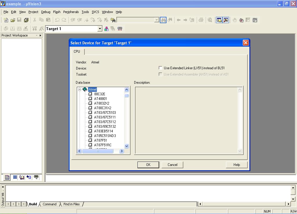Screen dimensions: 297x214
Task: Close the Project Workspace panel
Action: 40,35
